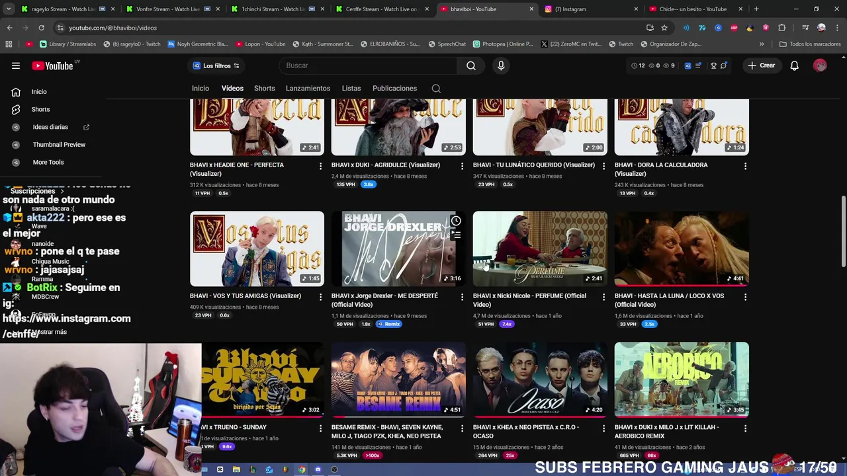
Task: Toggle Los filtros vidIQ filter
Action: [x=216, y=65]
